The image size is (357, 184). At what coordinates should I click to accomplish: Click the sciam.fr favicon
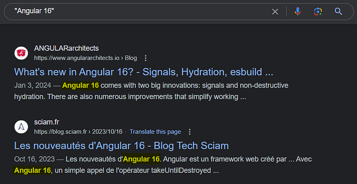pos(21,127)
